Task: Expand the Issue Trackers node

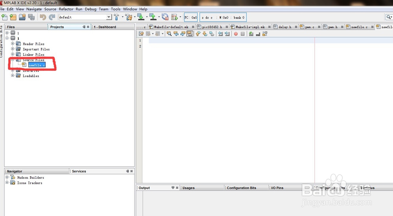Action: coord(7,183)
